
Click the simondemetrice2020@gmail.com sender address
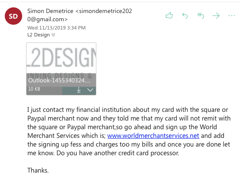tap(79, 15)
